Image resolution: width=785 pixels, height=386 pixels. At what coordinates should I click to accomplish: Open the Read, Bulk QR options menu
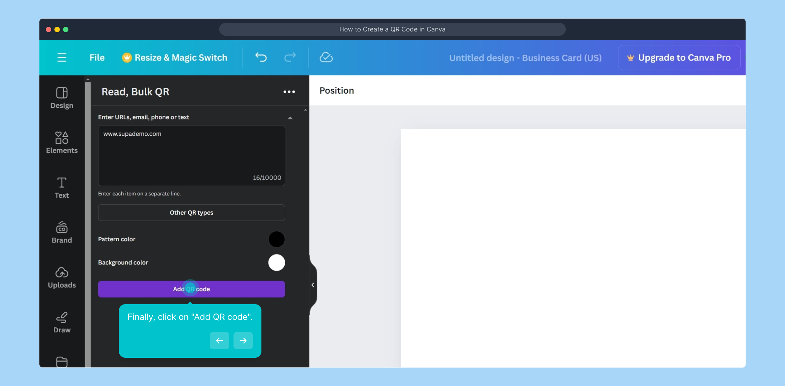click(x=289, y=92)
